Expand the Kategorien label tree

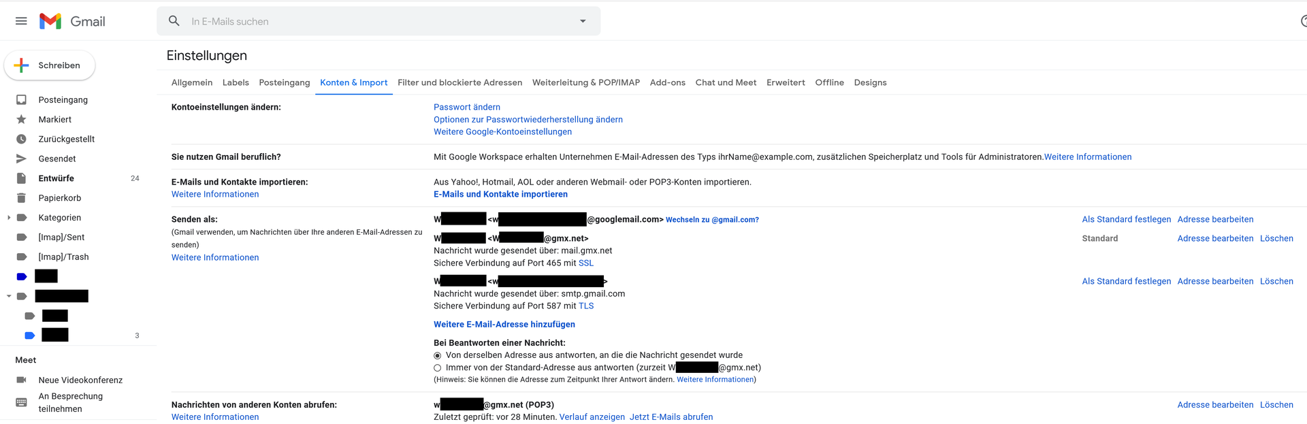9,218
